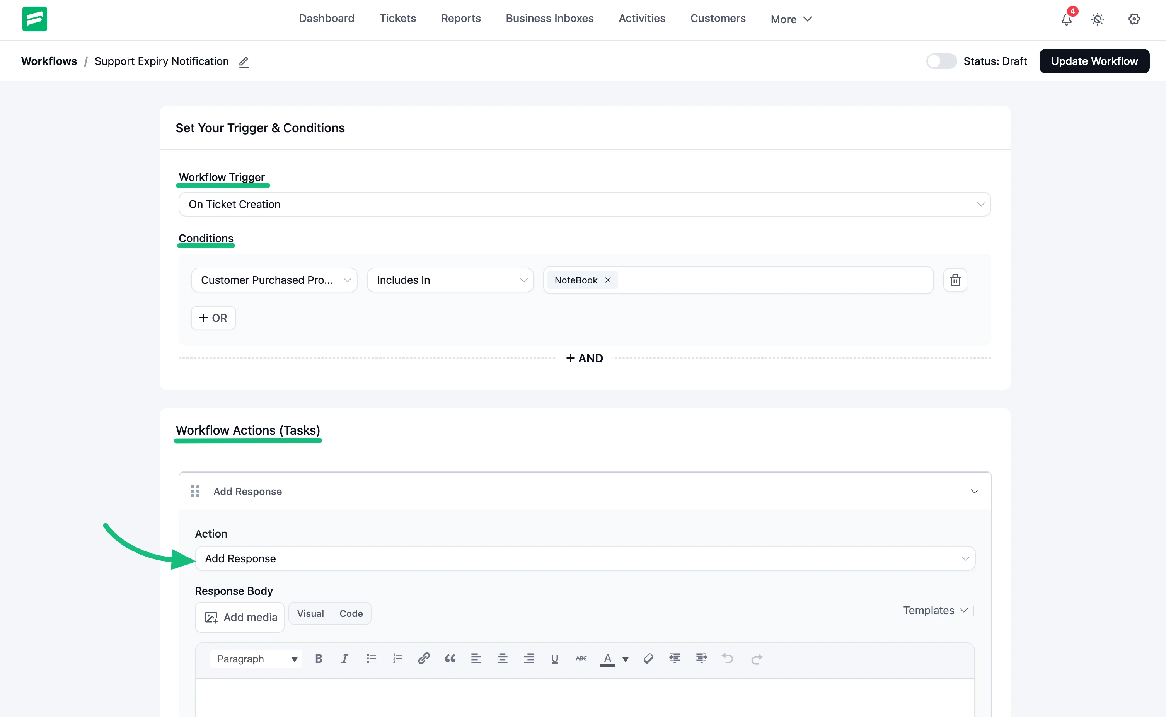Toggle the workflow Draft status switch
This screenshot has width=1166, height=717.
pos(941,61)
